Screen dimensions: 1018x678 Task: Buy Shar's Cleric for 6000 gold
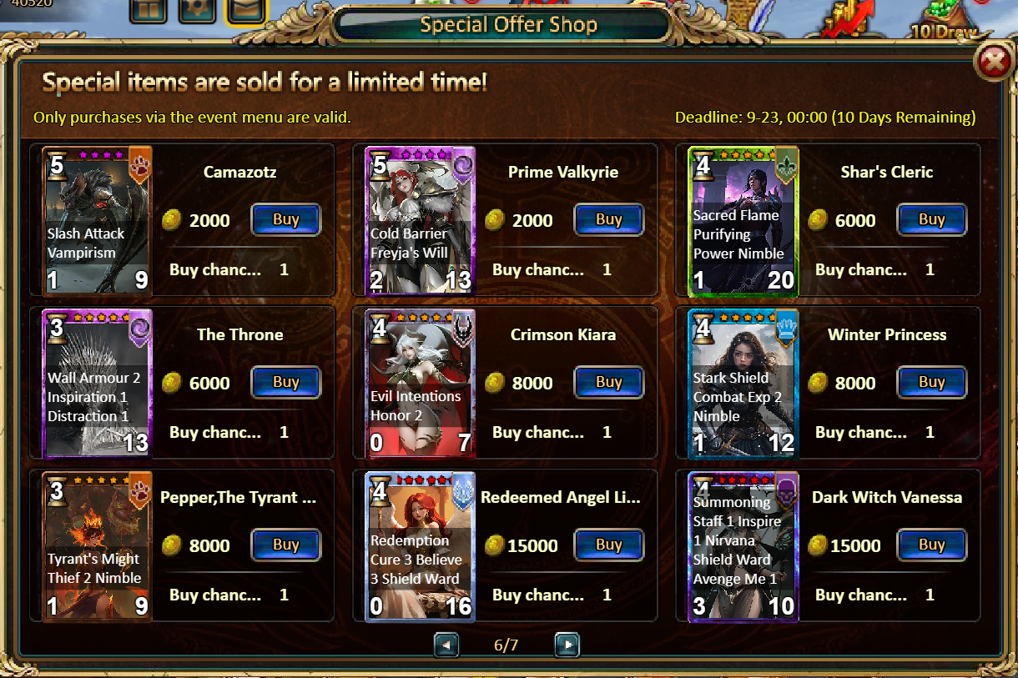tap(931, 220)
